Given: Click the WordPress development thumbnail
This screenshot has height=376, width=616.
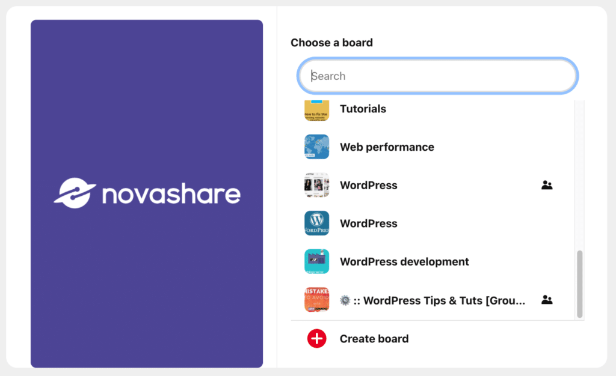Looking at the screenshot, I should tap(316, 261).
